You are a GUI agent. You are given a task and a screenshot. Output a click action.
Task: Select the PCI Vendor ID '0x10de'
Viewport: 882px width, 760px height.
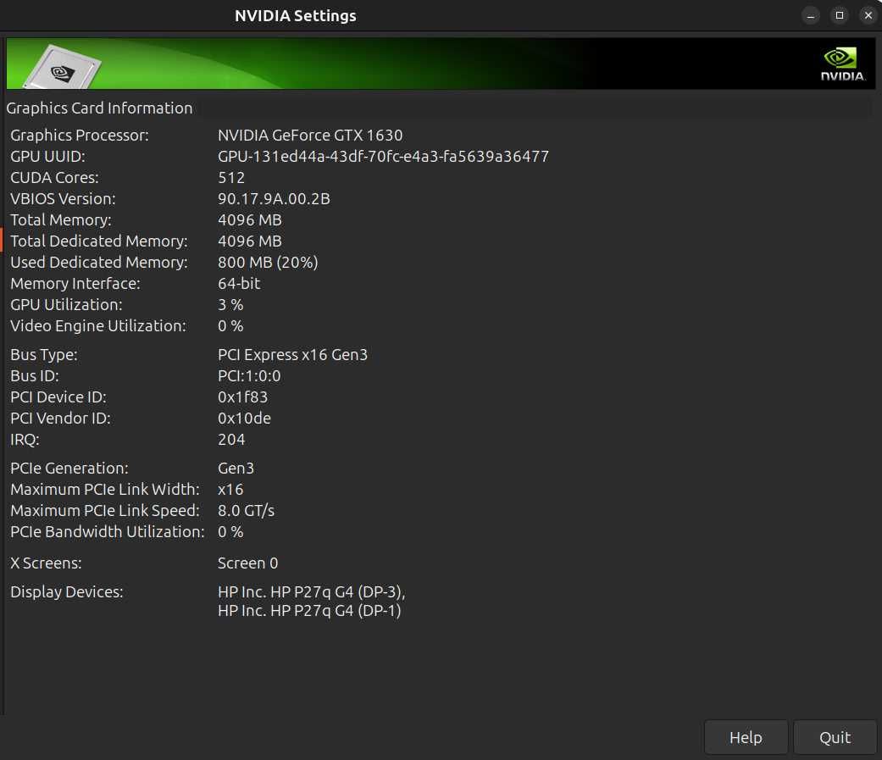click(244, 419)
